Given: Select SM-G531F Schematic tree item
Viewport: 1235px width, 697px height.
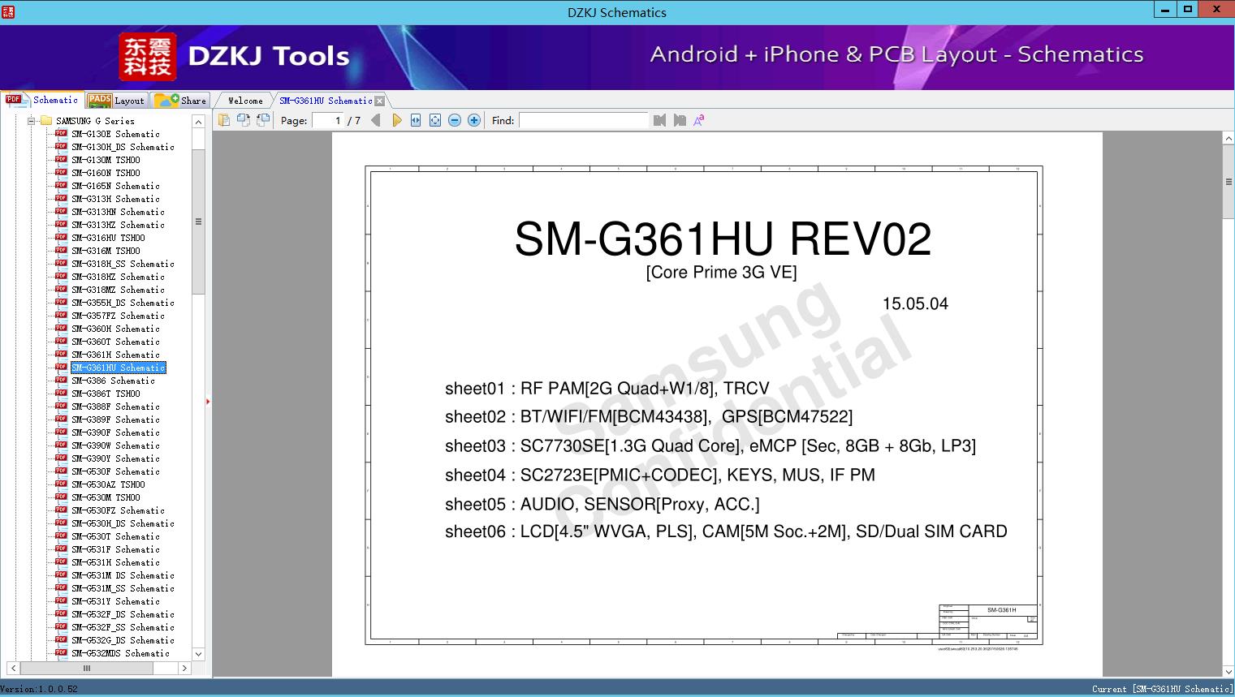Looking at the screenshot, I should tap(115, 549).
